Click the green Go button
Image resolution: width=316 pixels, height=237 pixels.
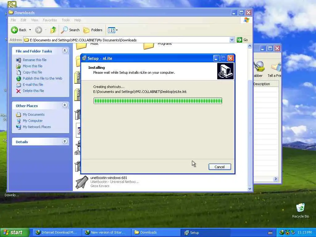coord(243,40)
